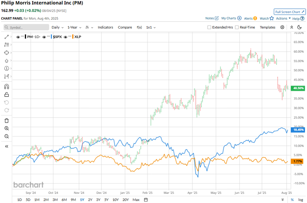Delete drawings with the trash icon
This screenshot has width=307, height=203.
point(7,121)
